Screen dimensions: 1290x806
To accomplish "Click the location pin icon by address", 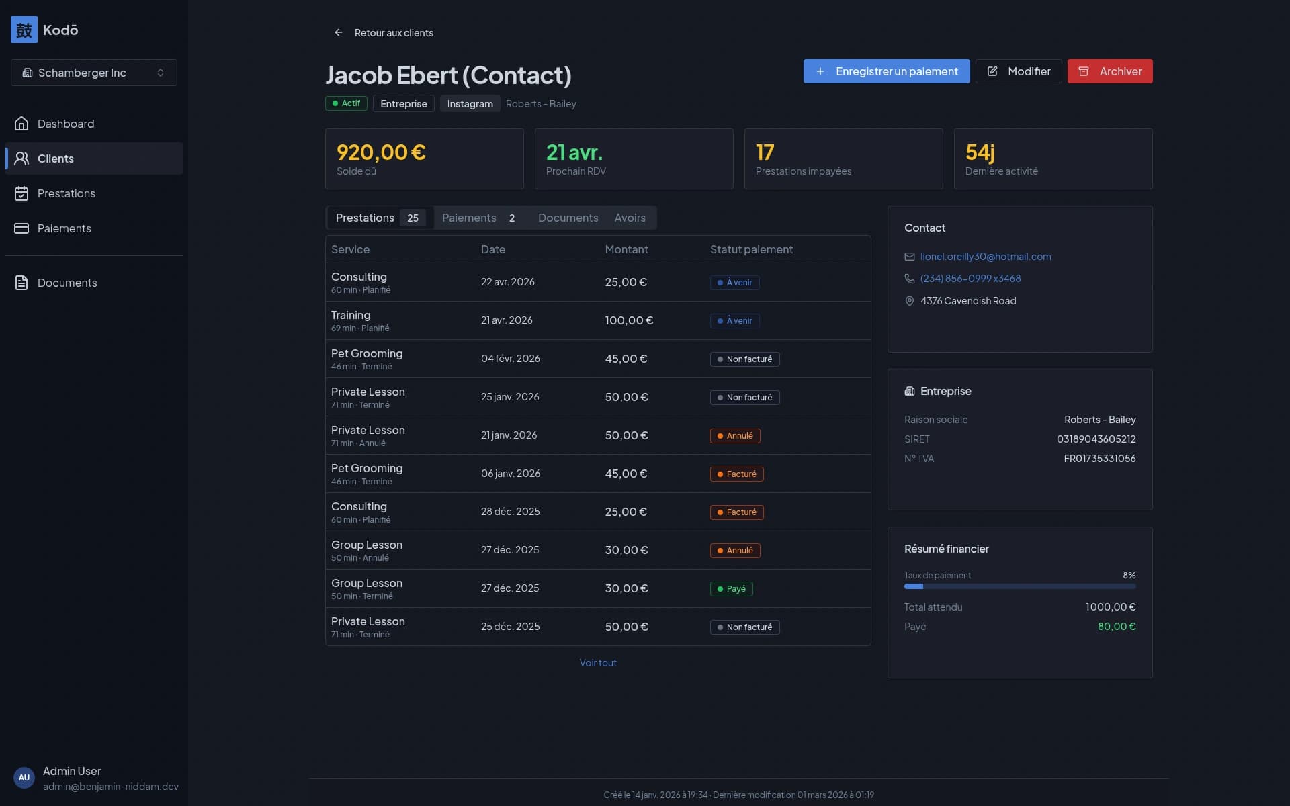I will pyautogui.click(x=910, y=301).
